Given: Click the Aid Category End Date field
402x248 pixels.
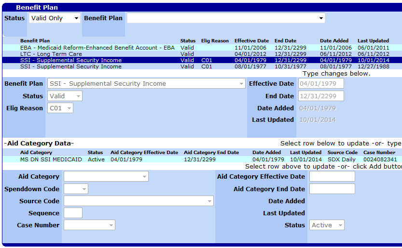Looking at the screenshot, I should (x=332, y=189).
